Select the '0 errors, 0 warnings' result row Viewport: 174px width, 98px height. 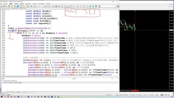coord(60,82)
